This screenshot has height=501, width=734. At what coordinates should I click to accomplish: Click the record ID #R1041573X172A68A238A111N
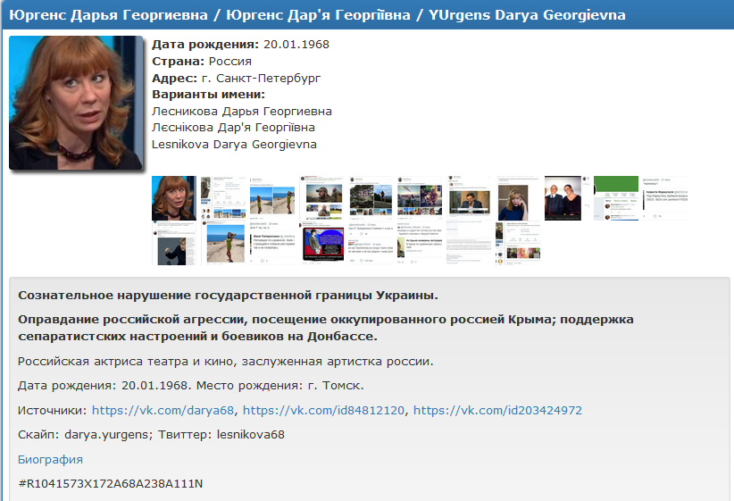pyautogui.click(x=111, y=484)
